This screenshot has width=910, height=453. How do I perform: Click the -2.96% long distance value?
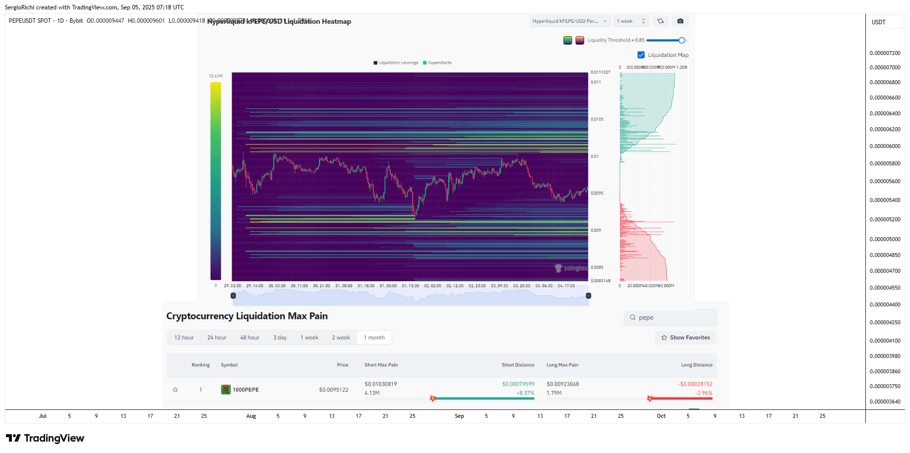click(x=704, y=393)
